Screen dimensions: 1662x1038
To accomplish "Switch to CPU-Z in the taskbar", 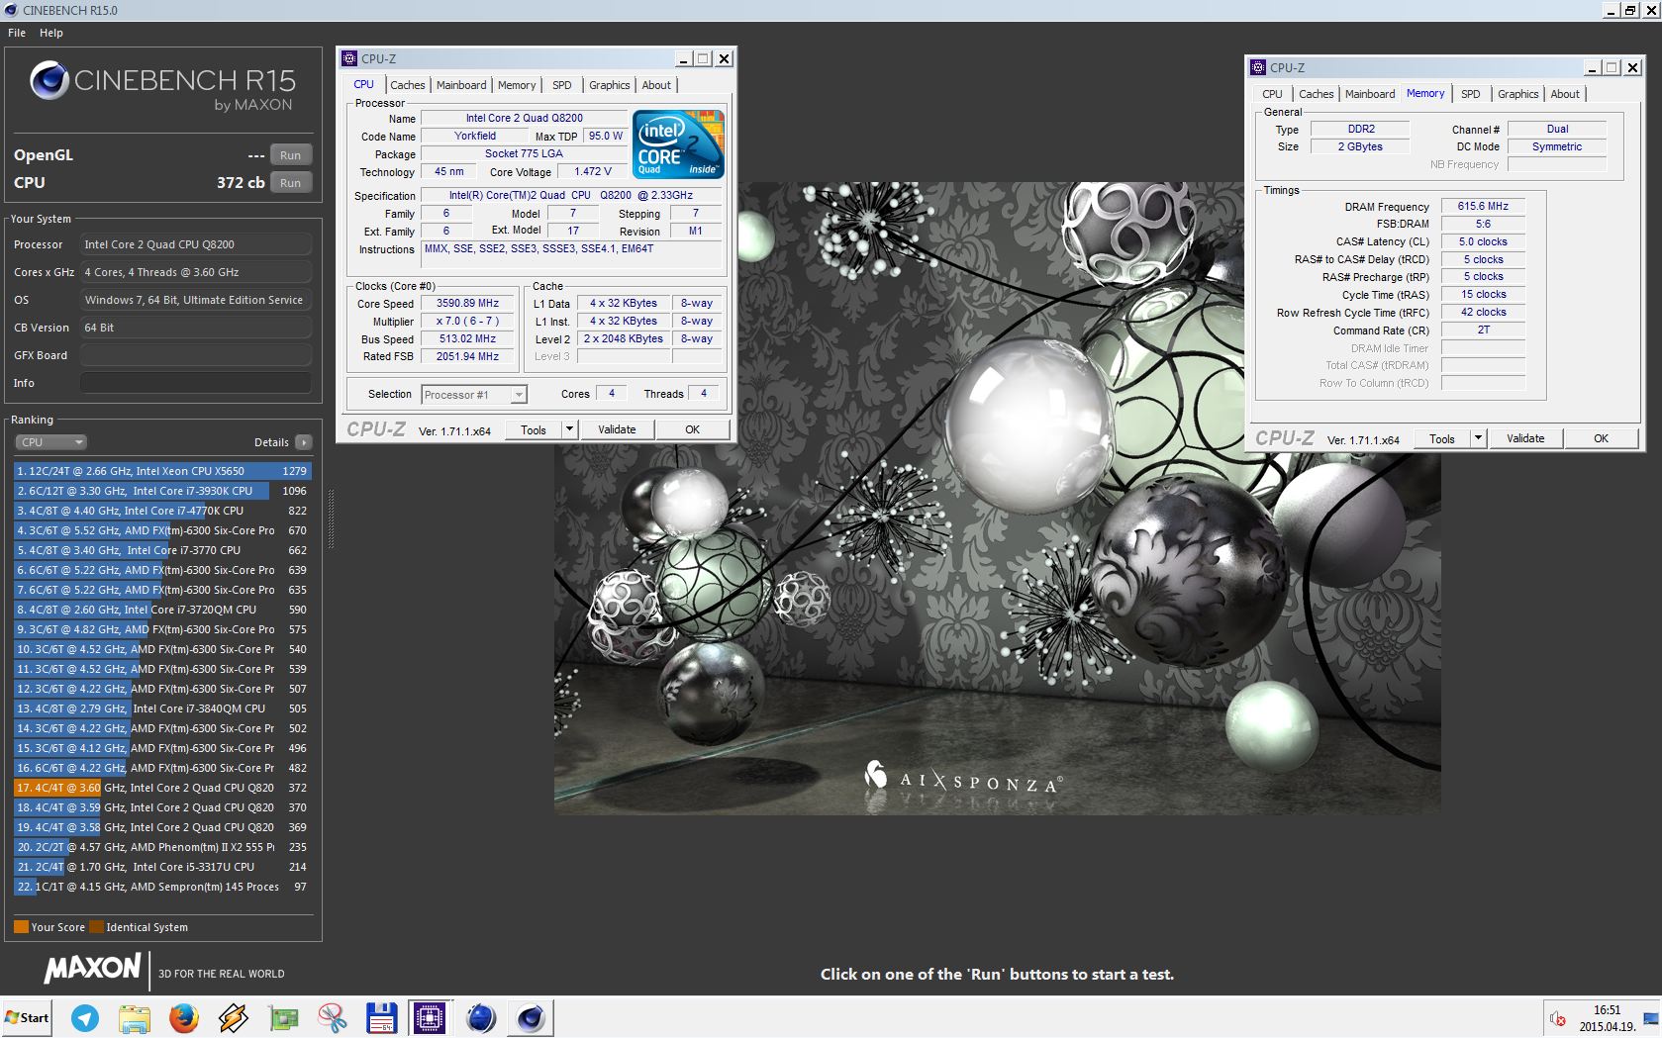I will click(430, 1017).
